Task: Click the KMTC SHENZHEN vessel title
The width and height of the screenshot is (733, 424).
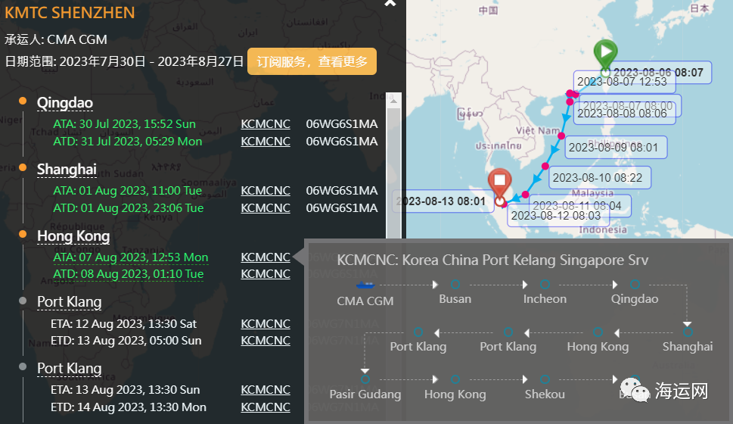Action: 70,13
